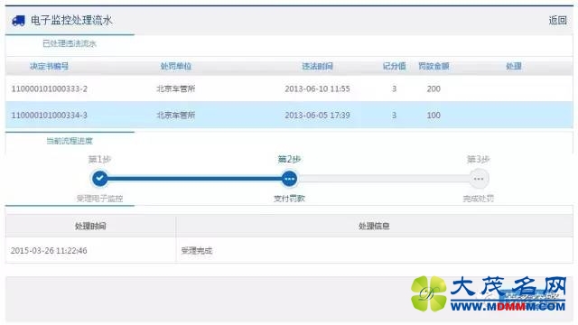Click the timestamp 2015-03-26 11:22:46
This screenshot has width=578, height=325.
(x=49, y=251)
